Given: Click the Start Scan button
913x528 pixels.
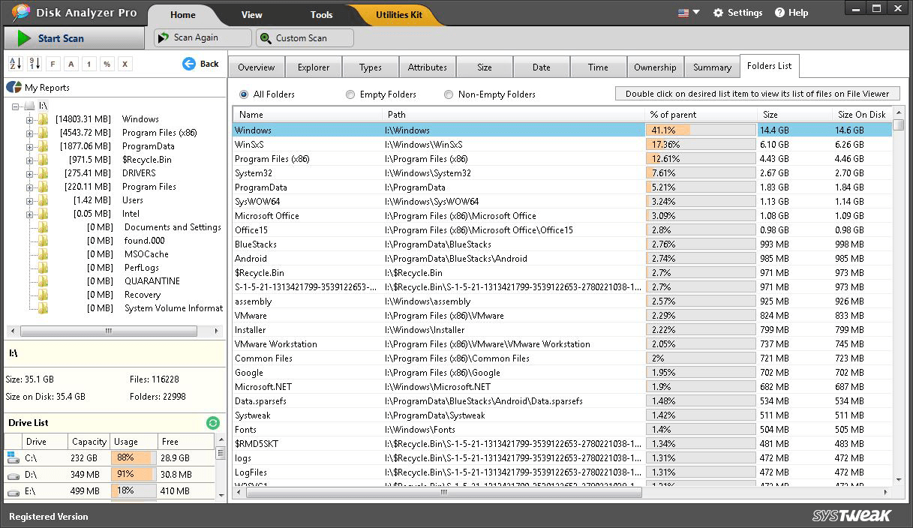Looking at the screenshot, I should click(x=74, y=38).
